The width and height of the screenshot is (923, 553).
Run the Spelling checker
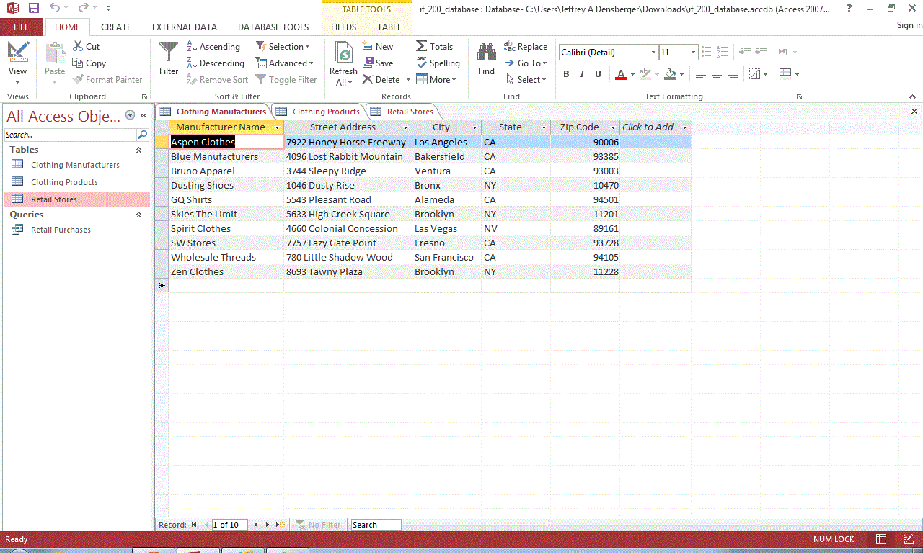(x=438, y=63)
